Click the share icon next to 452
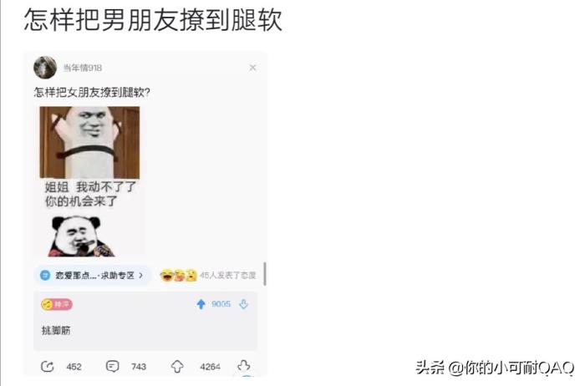585x386 pixels. click(x=48, y=367)
